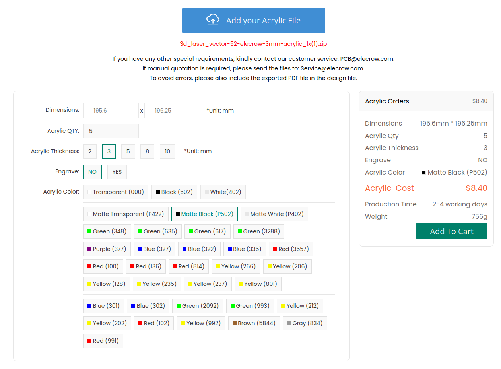Viewport: 501px width, 369px height.
Task: Select Green (617) color option
Action: coord(208,231)
